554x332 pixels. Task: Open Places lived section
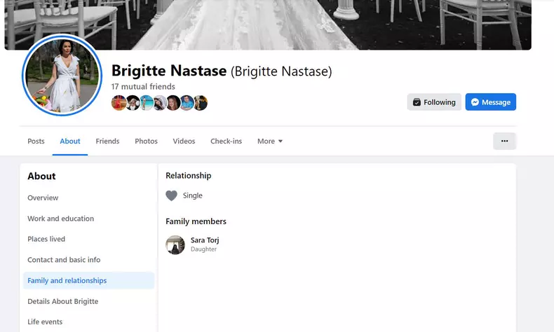[x=46, y=240]
